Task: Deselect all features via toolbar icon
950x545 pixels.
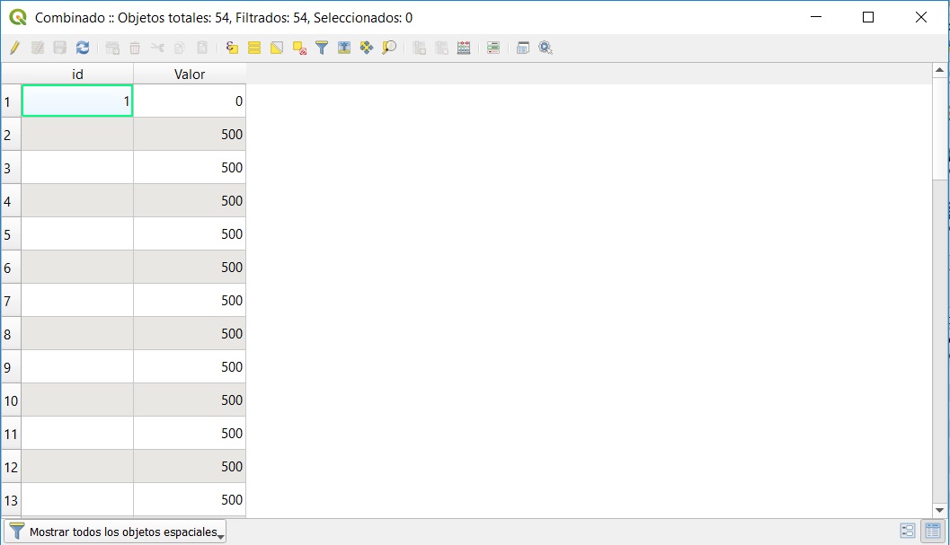Action: click(299, 48)
